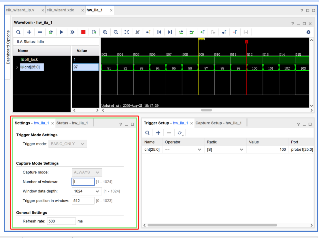The width and height of the screenshot is (319, 238).
Task: Open the trigger condition logic gate menu
Action: tap(180, 133)
